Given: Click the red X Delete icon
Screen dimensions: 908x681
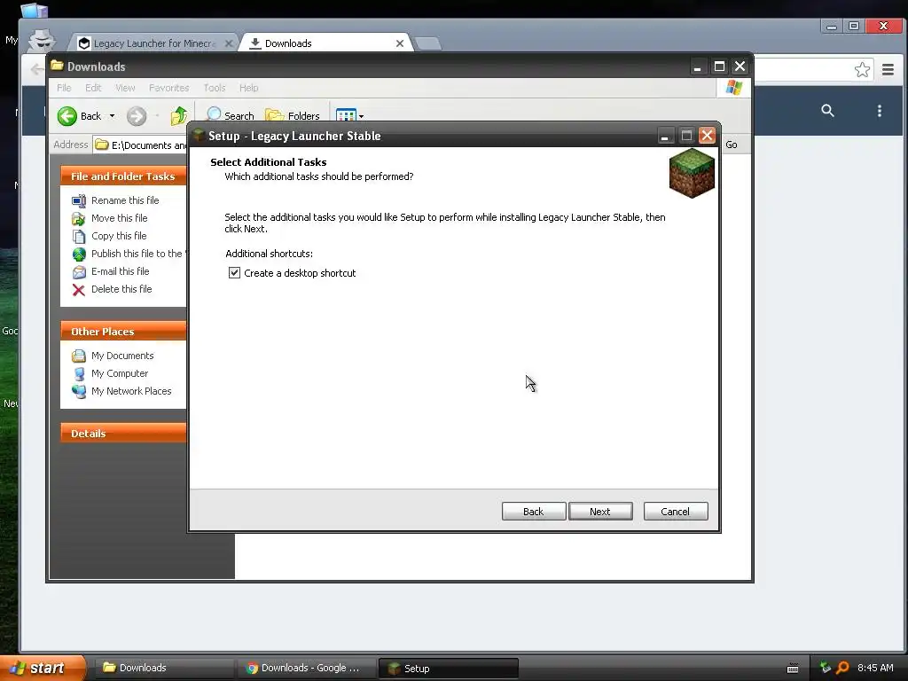Looking at the screenshot, I should (x=79, y=290).
